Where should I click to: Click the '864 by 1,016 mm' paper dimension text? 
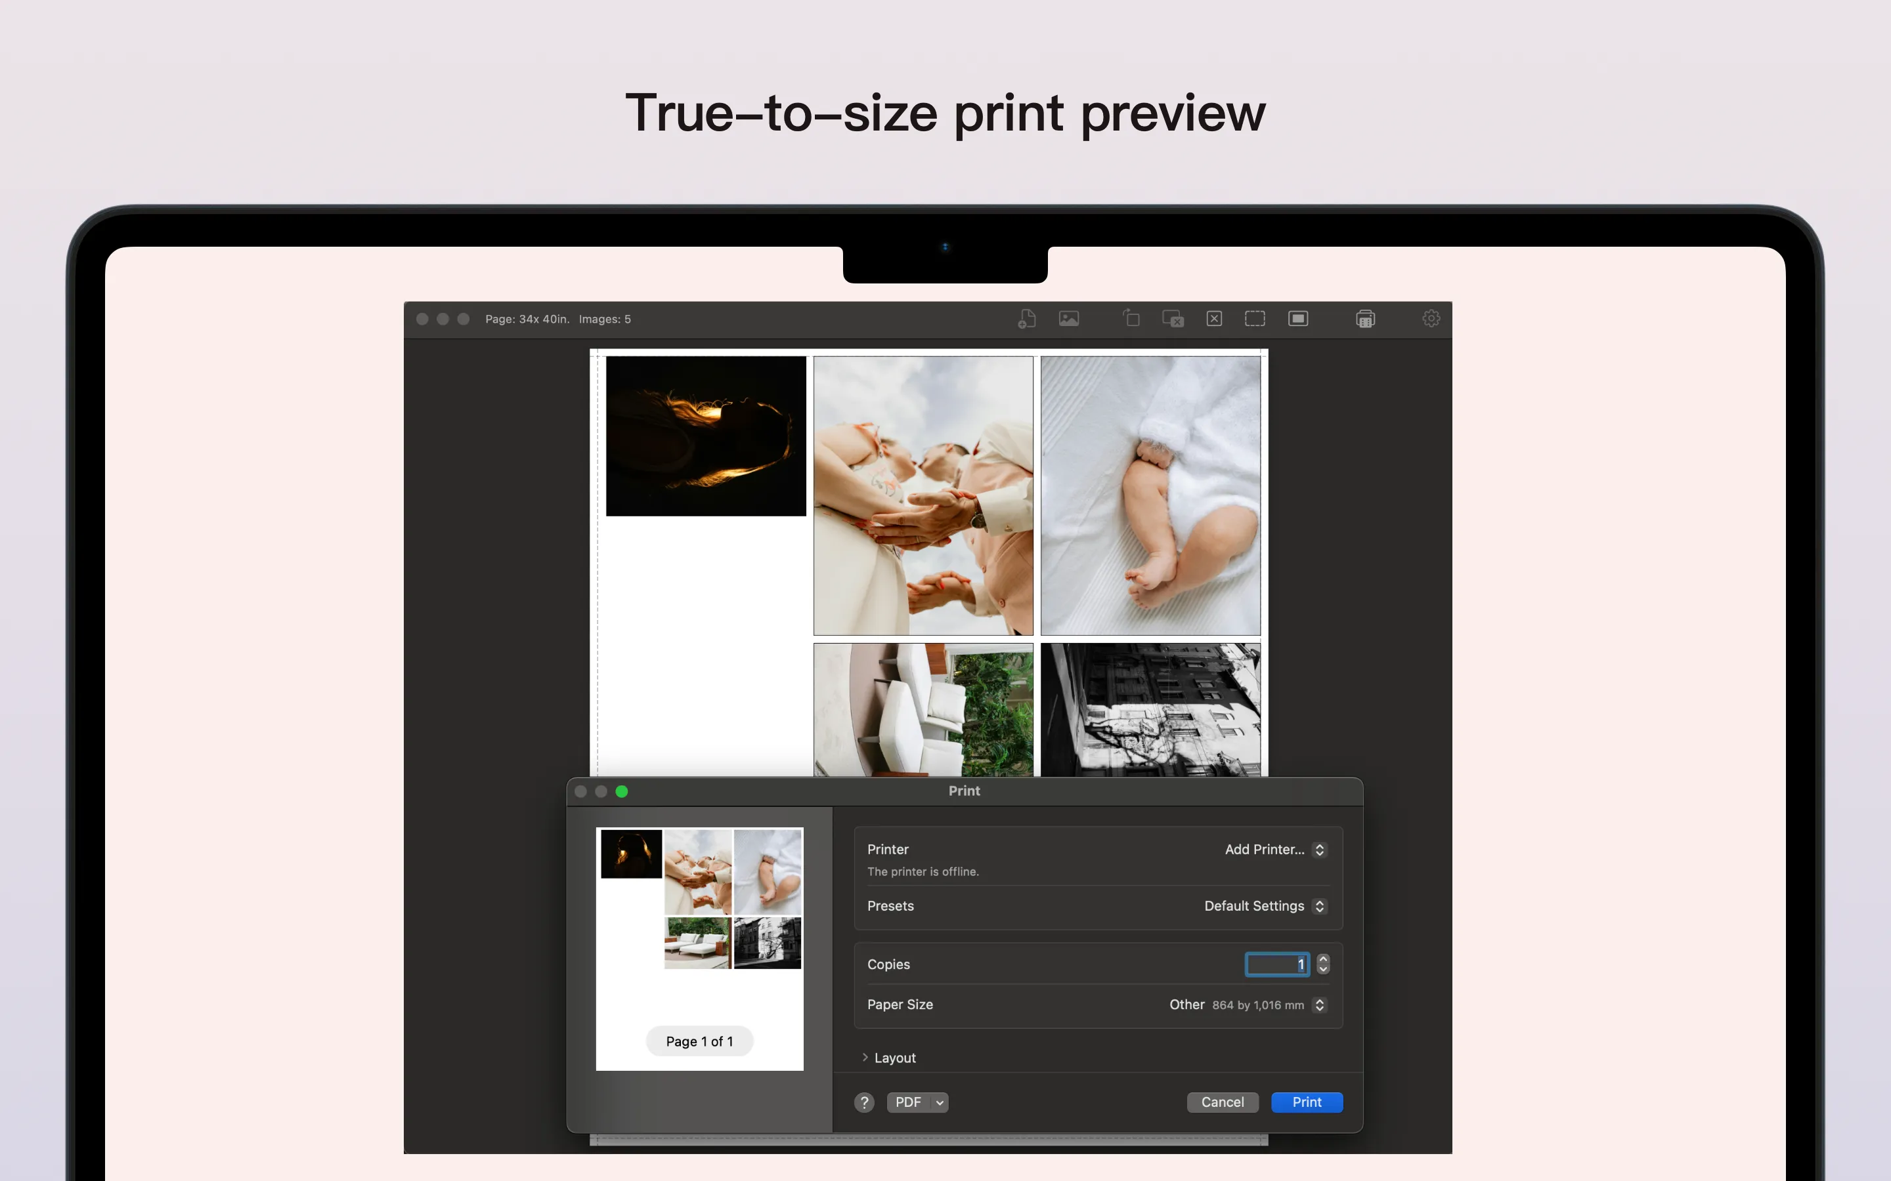(x=1258, y=1005)
